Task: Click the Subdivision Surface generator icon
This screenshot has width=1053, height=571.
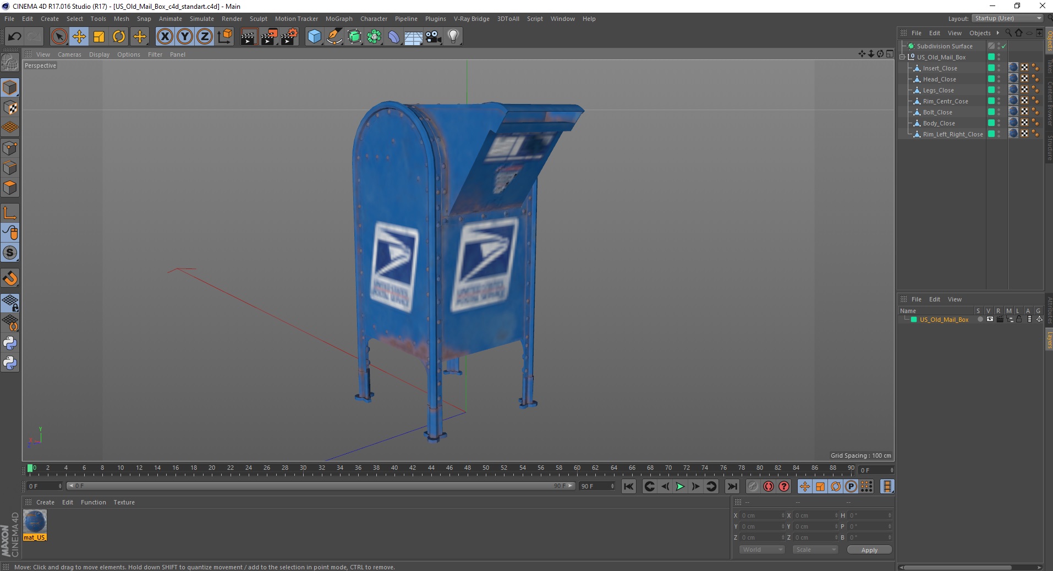Action: [x=355, y=37]
